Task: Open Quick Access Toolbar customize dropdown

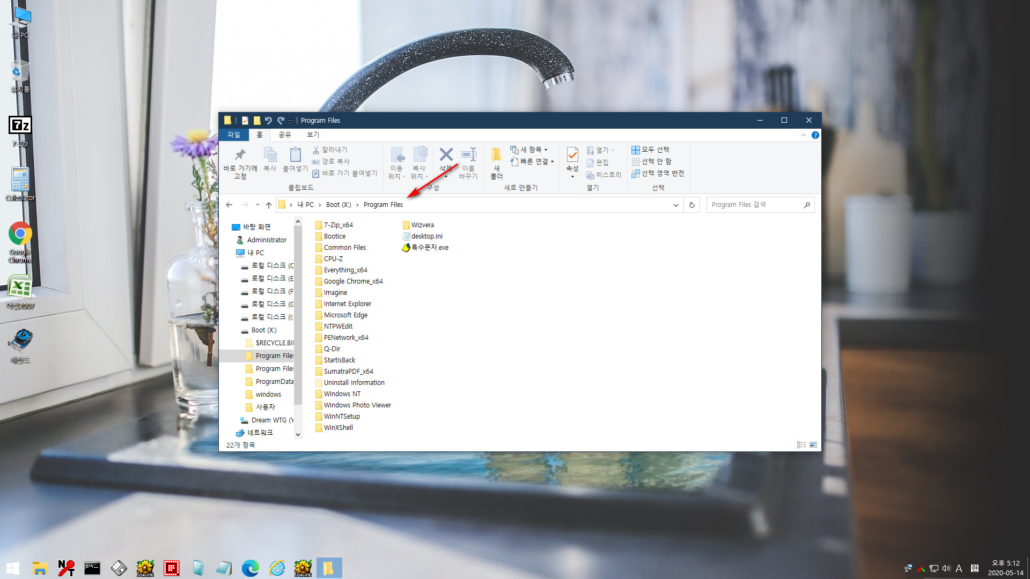Action: pyautogui.click(x=290, y=121)
